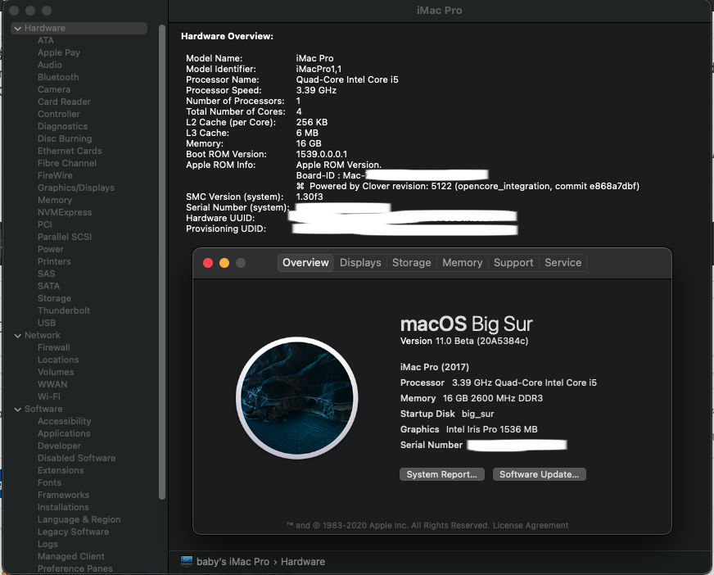Open NVMExpress details
Viewport: 714px width, 575px height.
(65, 212)
